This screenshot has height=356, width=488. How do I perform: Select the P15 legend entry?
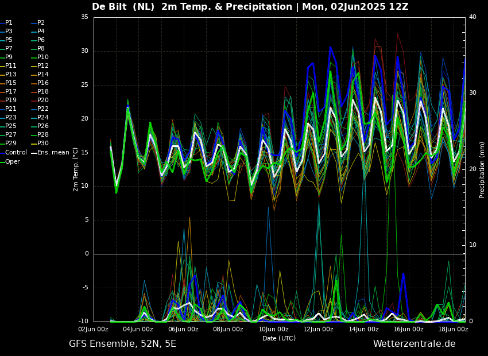click(10, 83)
